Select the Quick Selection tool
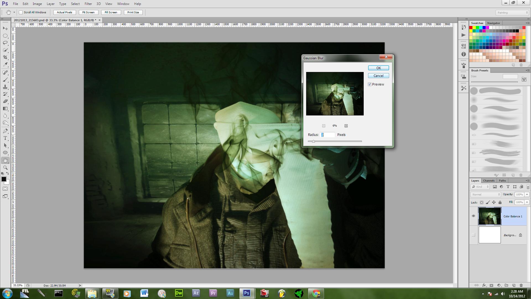Image resolution: width=531 pixels, height=299 pixels. (x=5, y=50)
